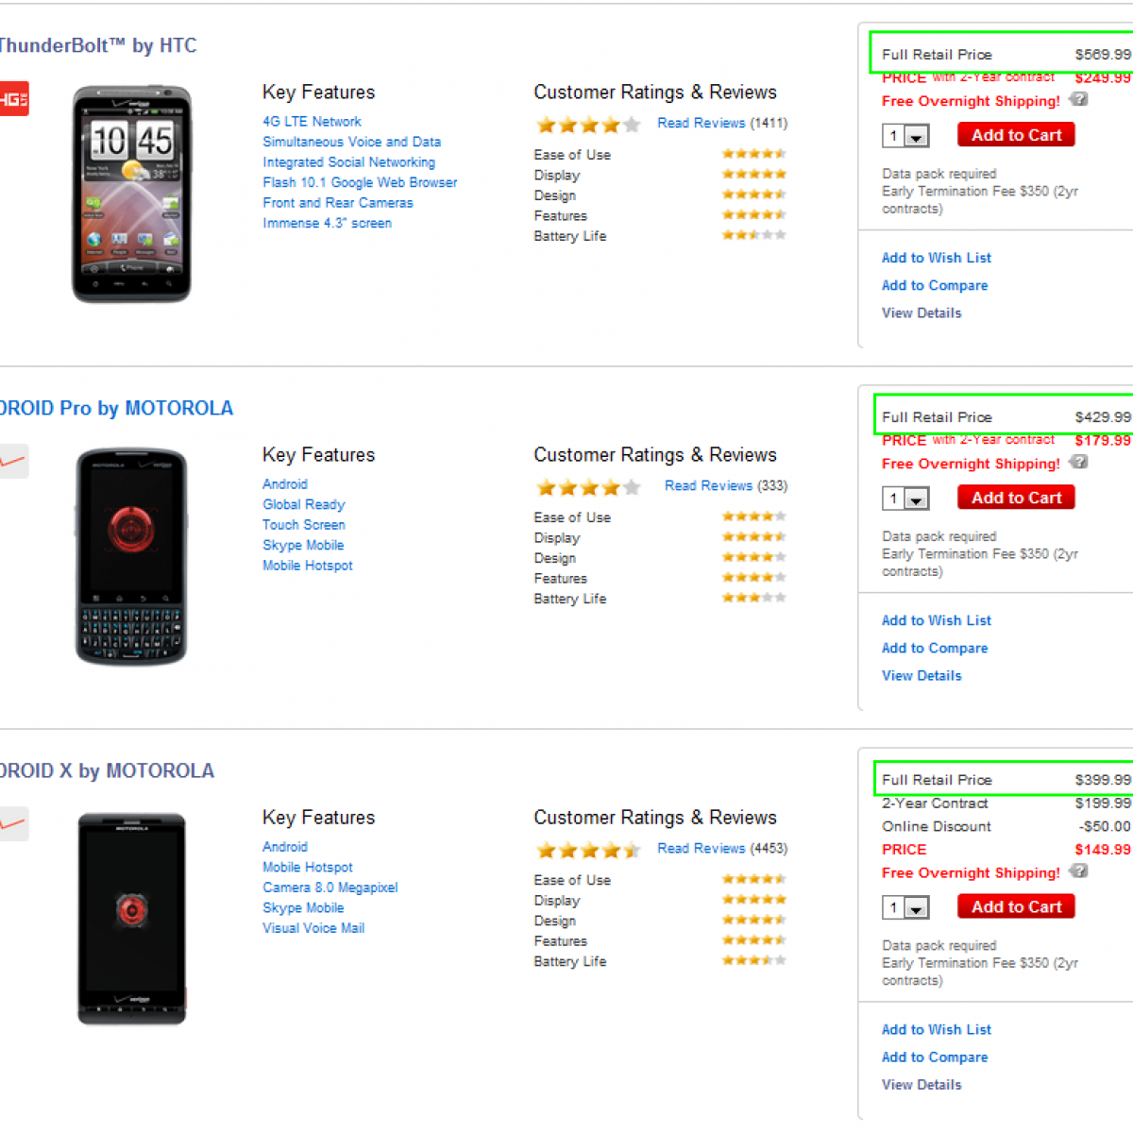
Task: Click the Verizon check badge beside DROID Pro
Action: (13, 461)
